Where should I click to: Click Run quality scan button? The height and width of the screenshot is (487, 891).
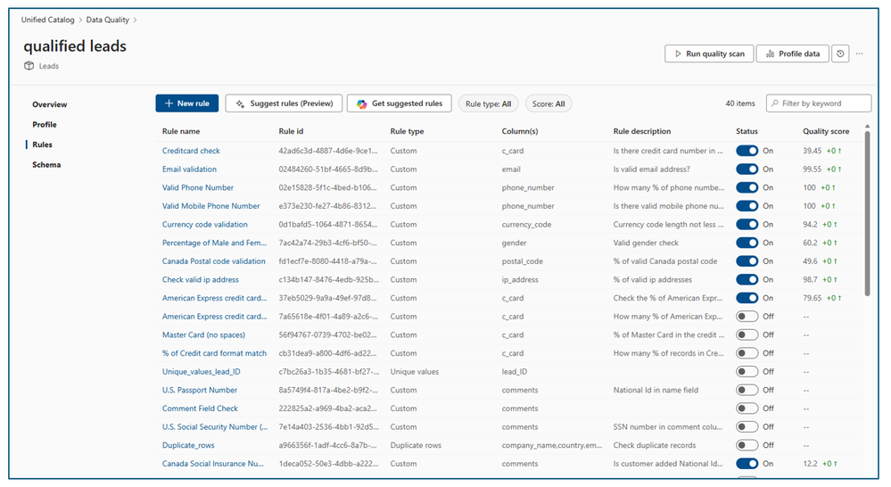tap(709, 54)
